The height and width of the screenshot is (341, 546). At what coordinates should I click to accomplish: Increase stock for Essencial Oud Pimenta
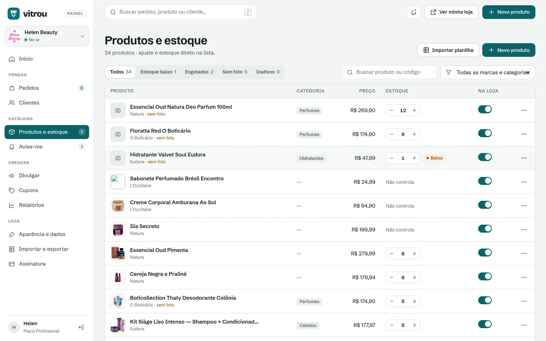click(414, 253)
